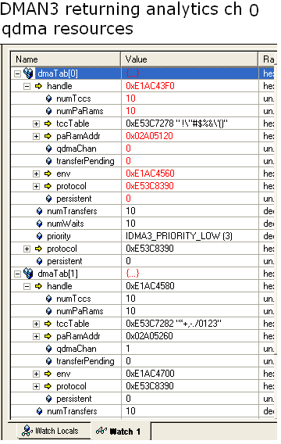Switch to the Watch Locals tab
Image resolution: width=281 pixels, height=444 pixels.
50,431
